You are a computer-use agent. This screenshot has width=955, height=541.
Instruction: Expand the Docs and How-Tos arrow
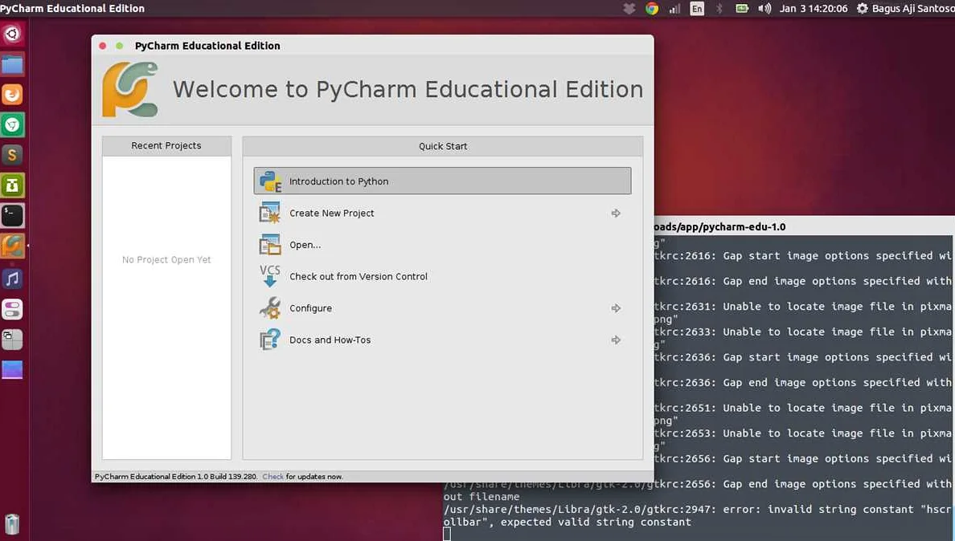click(x=616, y=340)
